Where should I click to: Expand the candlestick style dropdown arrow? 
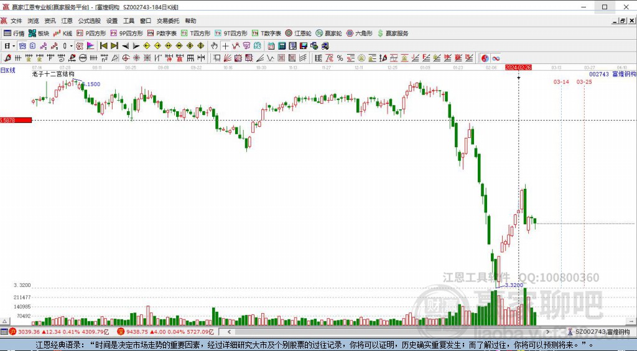pos(71,46)
